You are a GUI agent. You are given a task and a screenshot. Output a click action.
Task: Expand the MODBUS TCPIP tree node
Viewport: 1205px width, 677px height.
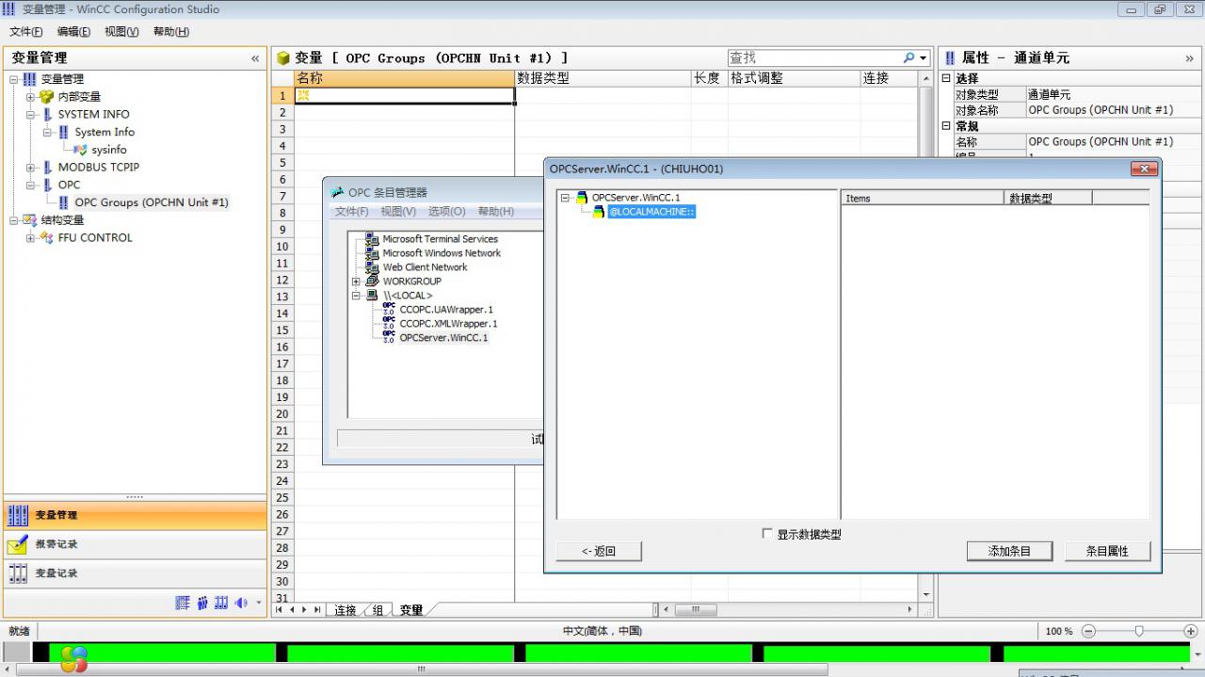(31, 168)
